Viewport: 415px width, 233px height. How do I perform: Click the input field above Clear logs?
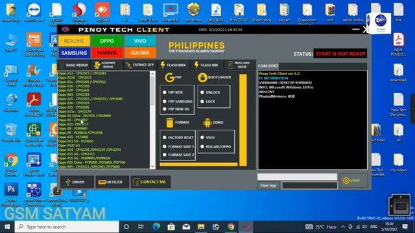pos(297,177)
